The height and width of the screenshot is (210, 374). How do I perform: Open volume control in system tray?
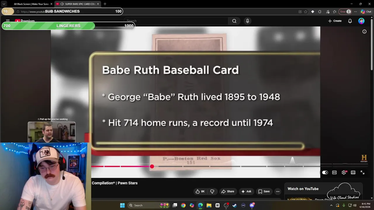[x=355, y=205]
